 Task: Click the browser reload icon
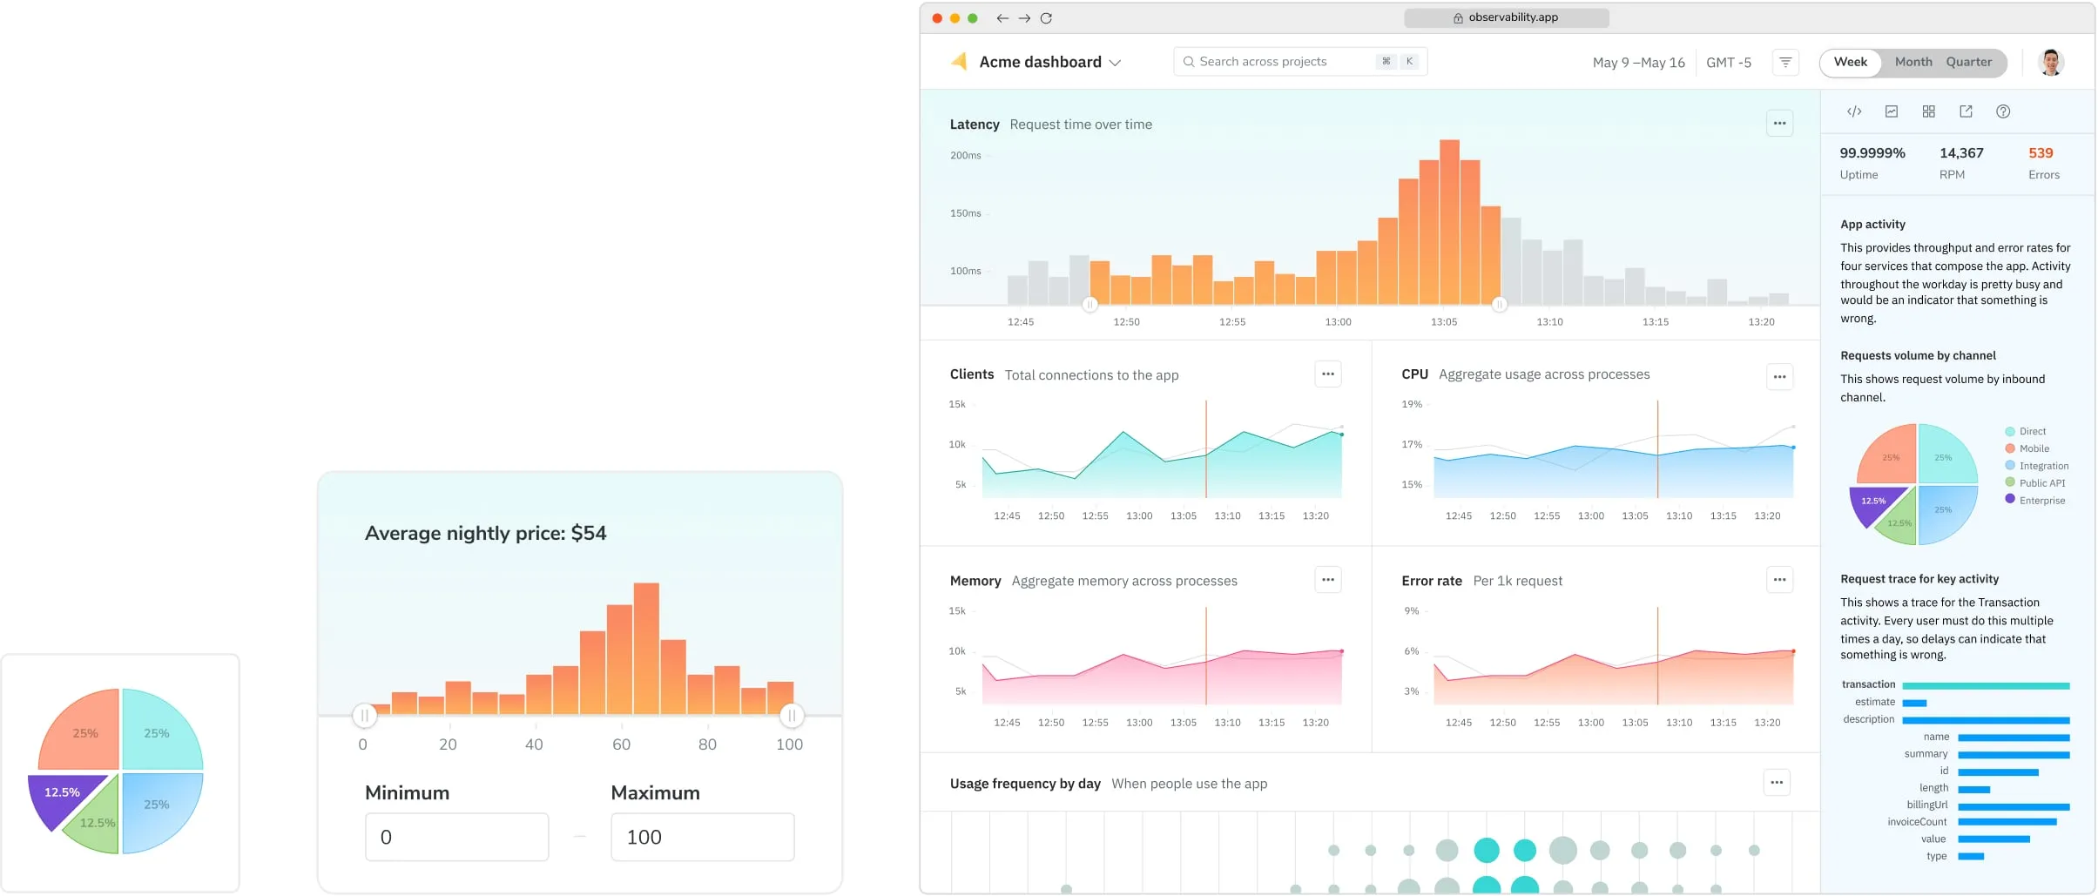[x=1047, y=17]
